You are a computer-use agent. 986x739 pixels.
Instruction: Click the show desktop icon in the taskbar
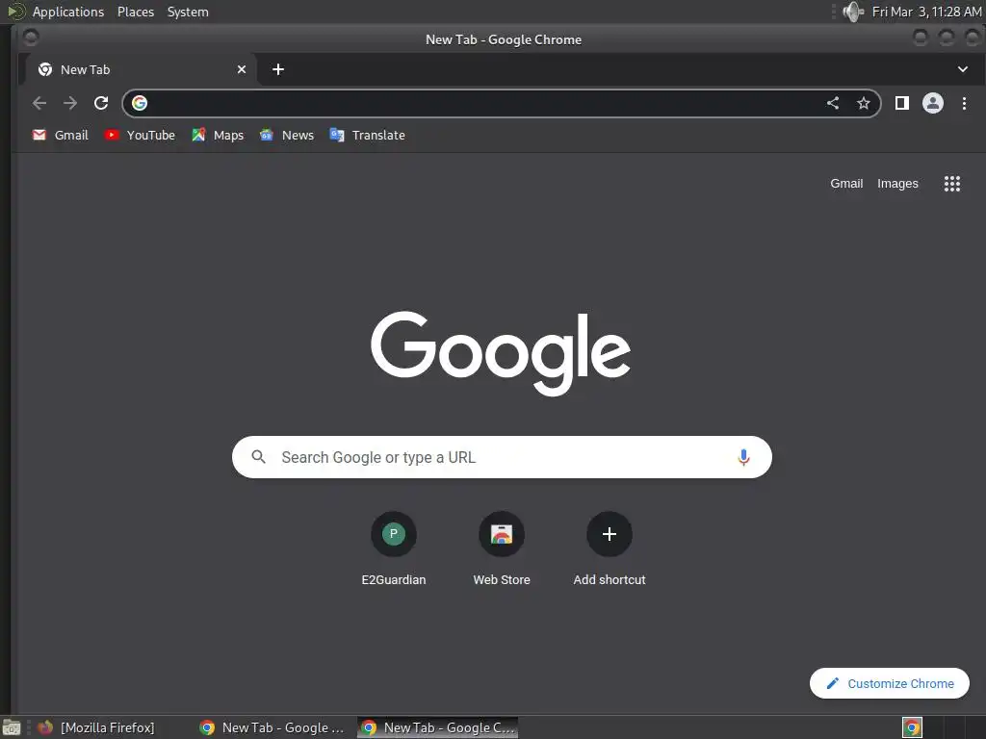[x=12, y=727]
